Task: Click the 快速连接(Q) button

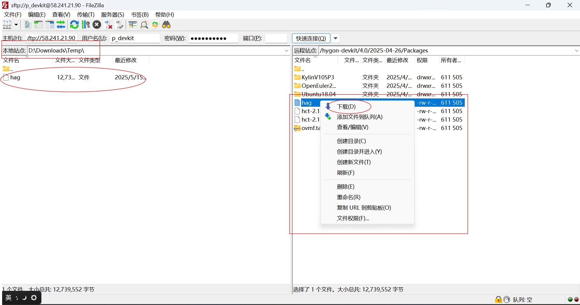Action: [x=311, y=38]
